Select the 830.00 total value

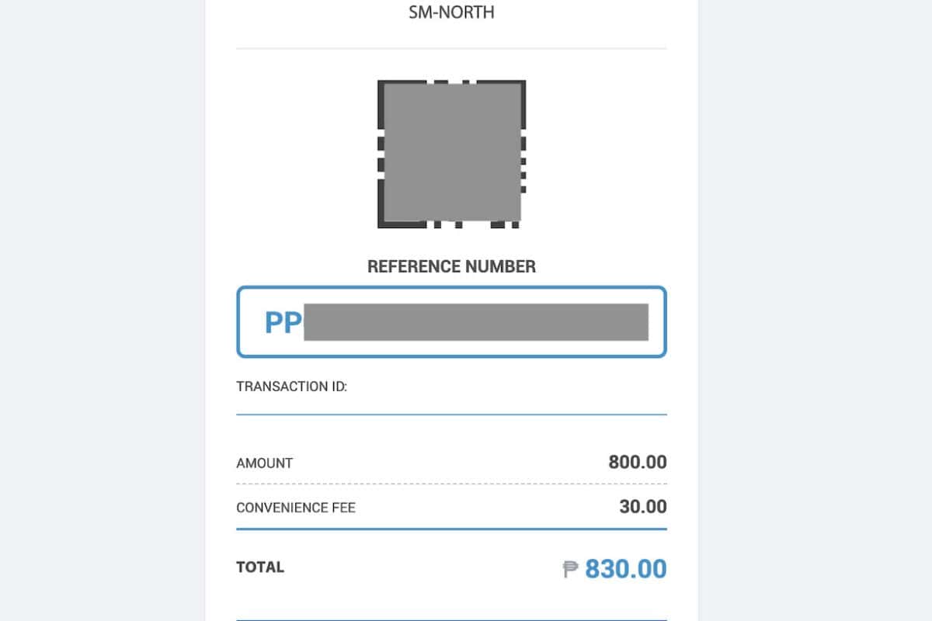coord(625,569)
